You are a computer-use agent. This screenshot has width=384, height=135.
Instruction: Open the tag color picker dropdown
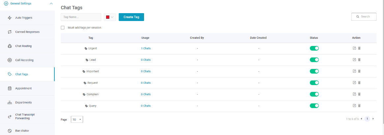coord(110,17)
